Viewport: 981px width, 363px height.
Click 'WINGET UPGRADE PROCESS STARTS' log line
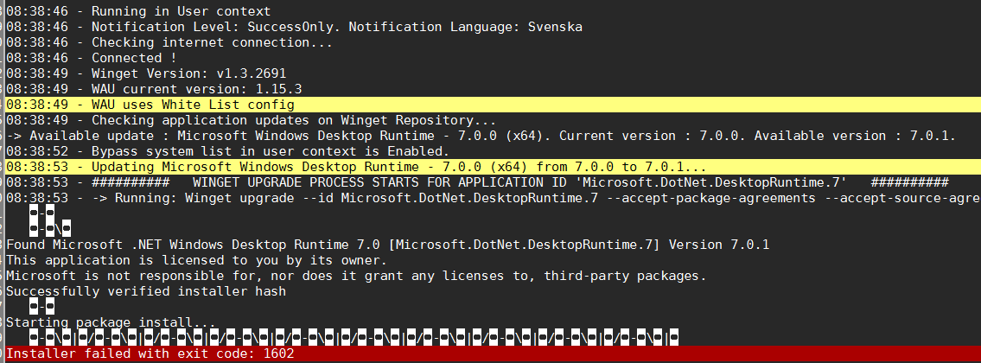[x=477, y=182]
